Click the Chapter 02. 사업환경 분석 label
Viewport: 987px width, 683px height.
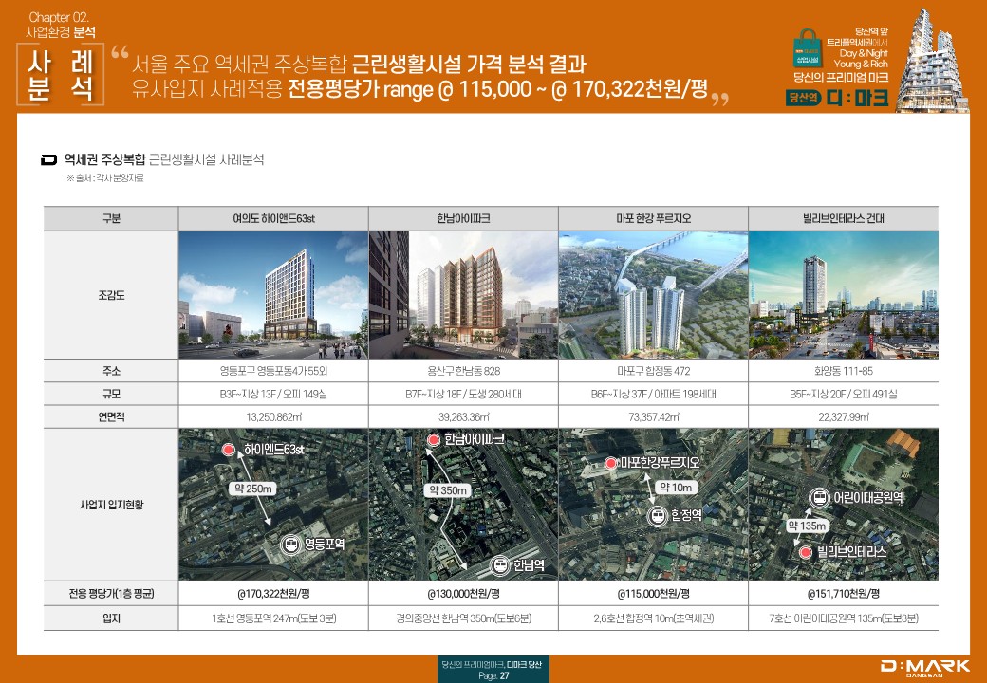(x=61, y=25)
